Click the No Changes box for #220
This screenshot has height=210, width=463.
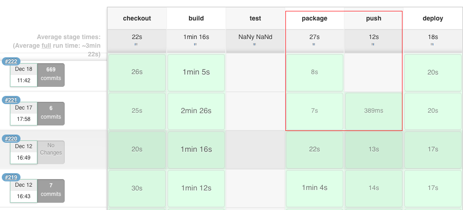coord(51,152)
